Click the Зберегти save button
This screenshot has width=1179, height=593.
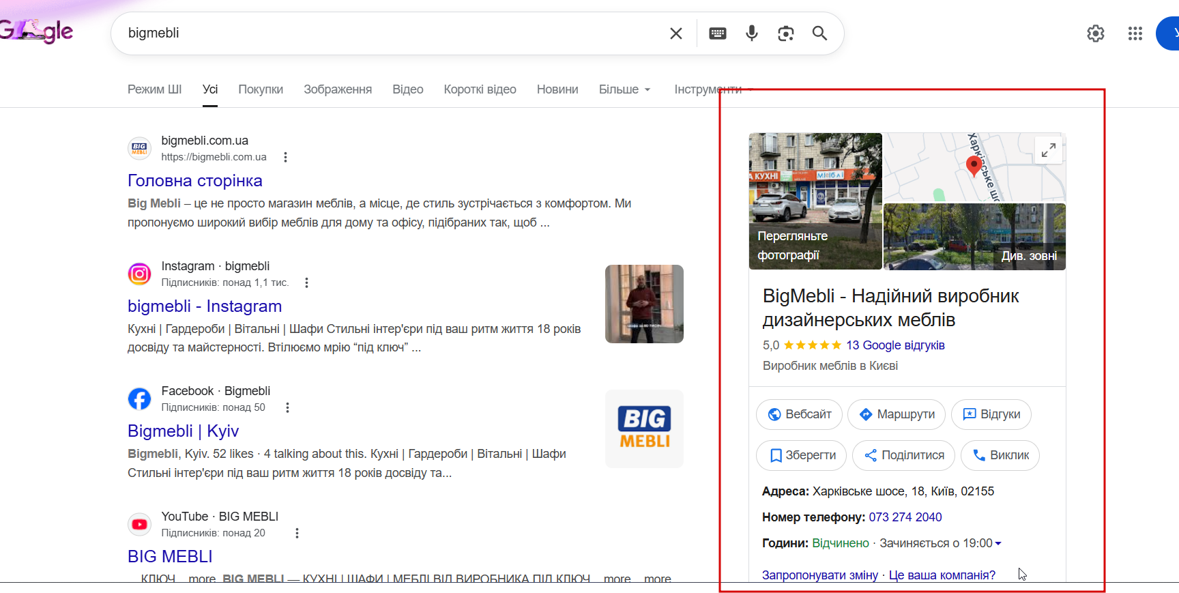tap(802, 455)
